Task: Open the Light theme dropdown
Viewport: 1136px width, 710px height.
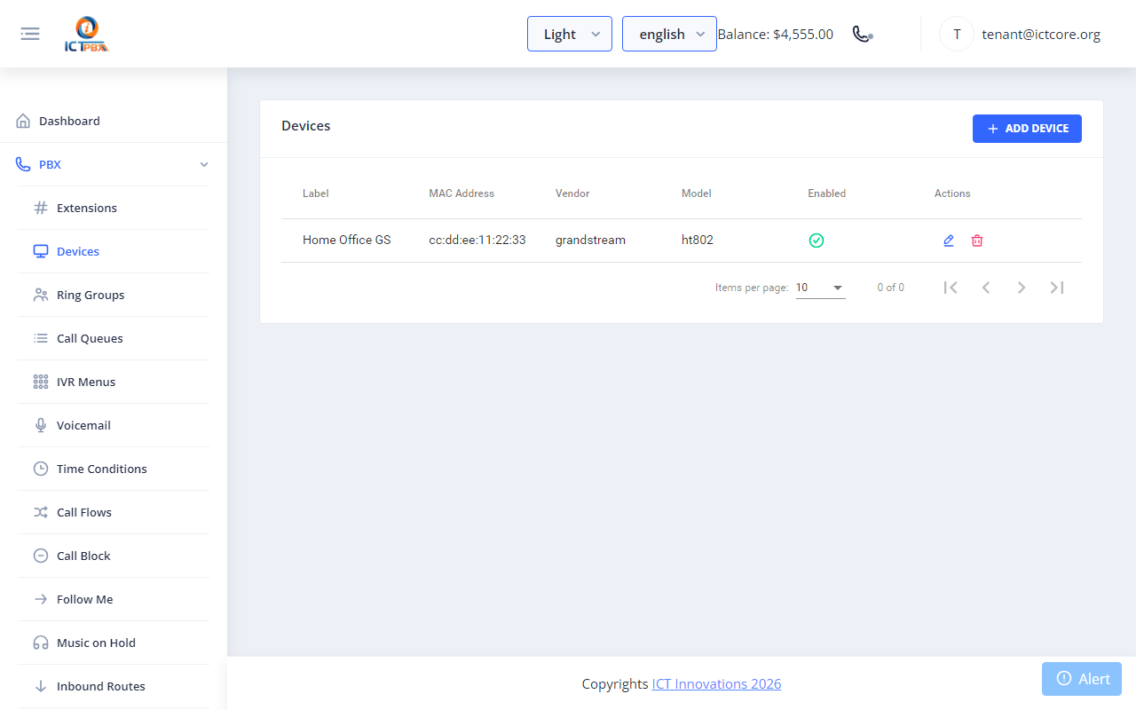Action: [570, 34]
